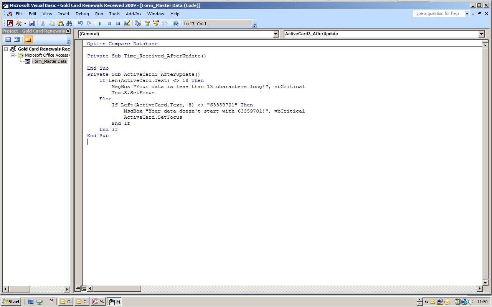The image size is (492, 307).
Task: Toggle Folders view in Project panel
Action: pyautogui.click(x=28, y=39)
